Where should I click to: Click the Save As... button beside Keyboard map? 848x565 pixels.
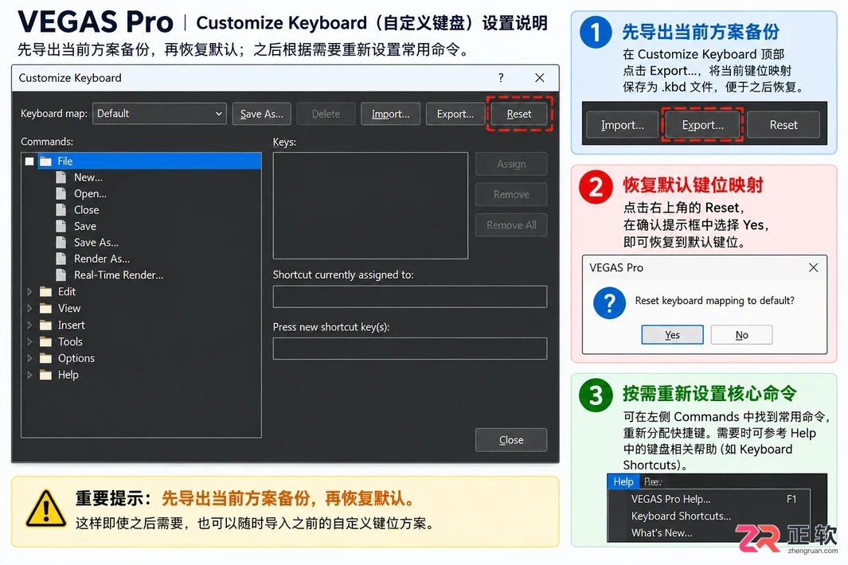(x=261, y=114)
